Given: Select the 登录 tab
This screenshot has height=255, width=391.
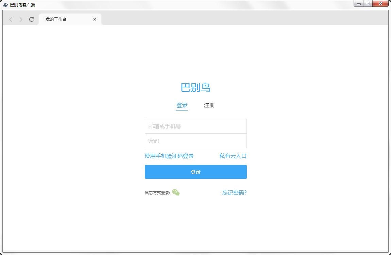Looking at the screenshot, I should tap(182, 105).
